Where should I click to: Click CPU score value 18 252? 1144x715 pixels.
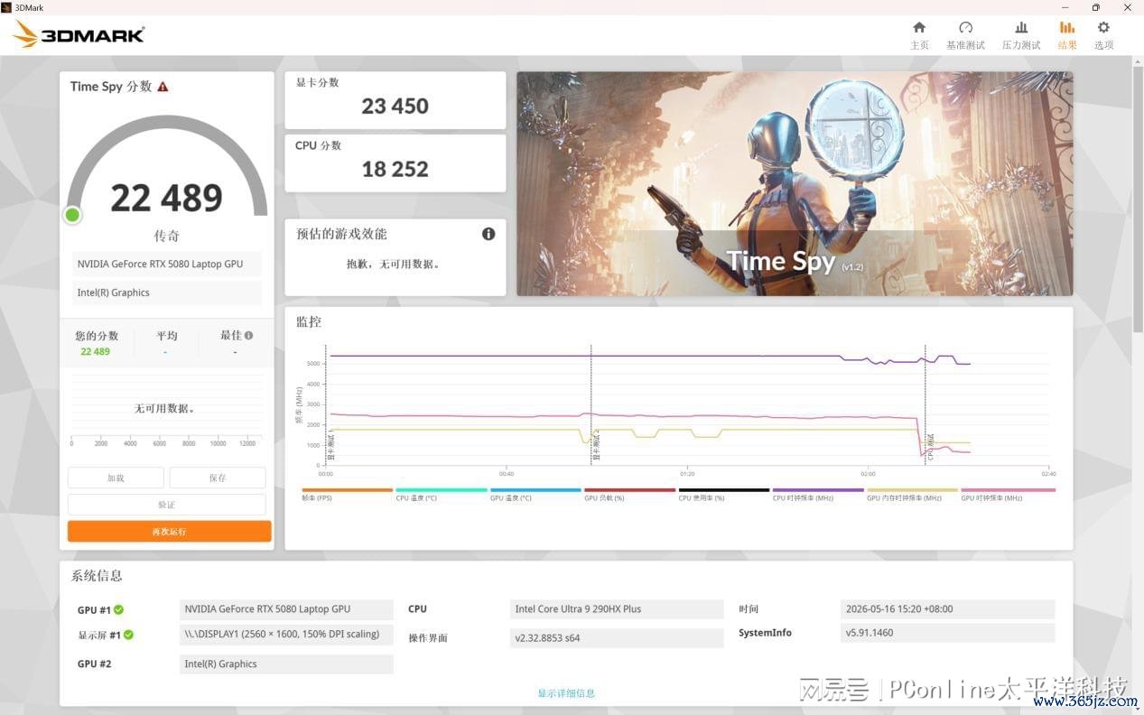pos(395,169)
